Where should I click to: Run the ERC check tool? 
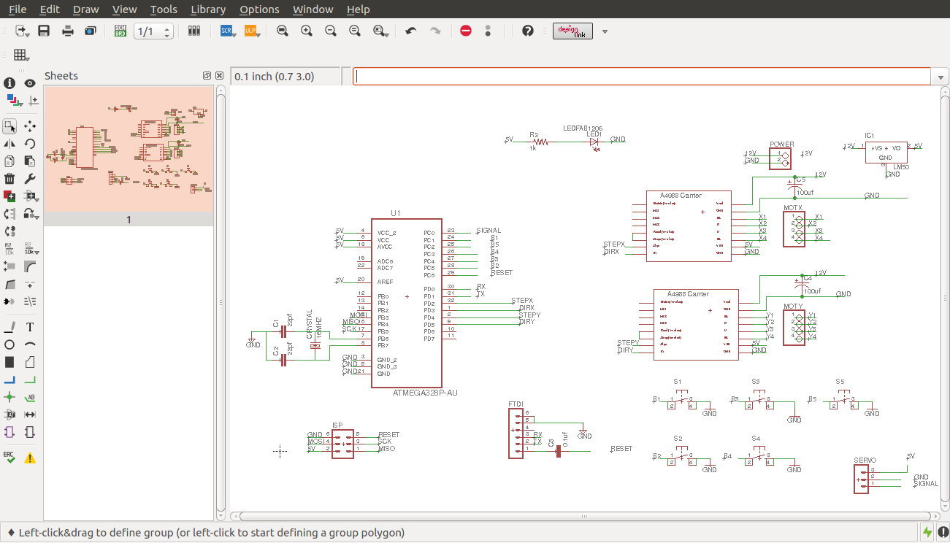[9, 457]
